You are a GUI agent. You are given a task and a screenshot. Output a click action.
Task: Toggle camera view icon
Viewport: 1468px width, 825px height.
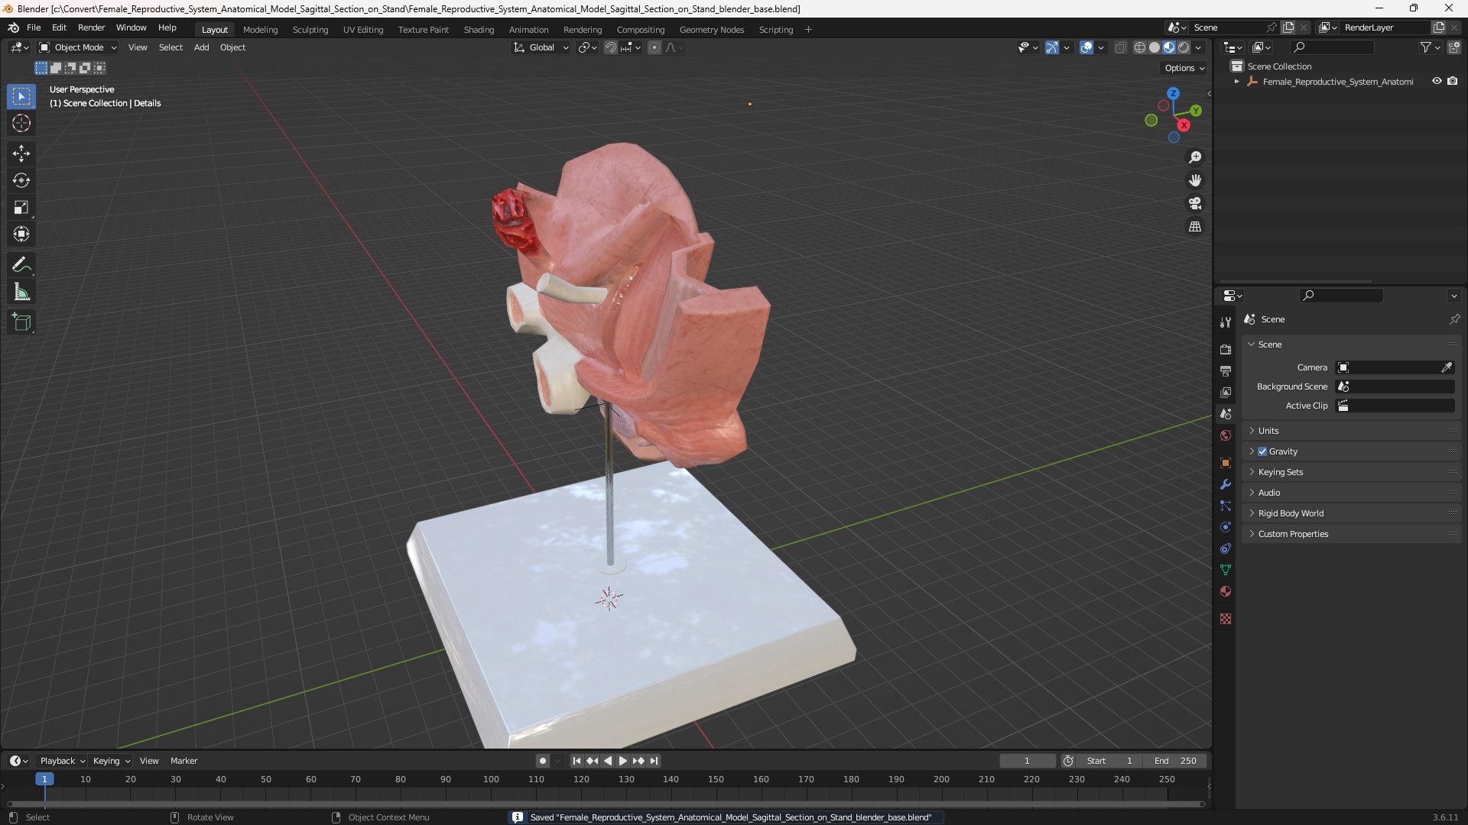[x=1194, y=203]
